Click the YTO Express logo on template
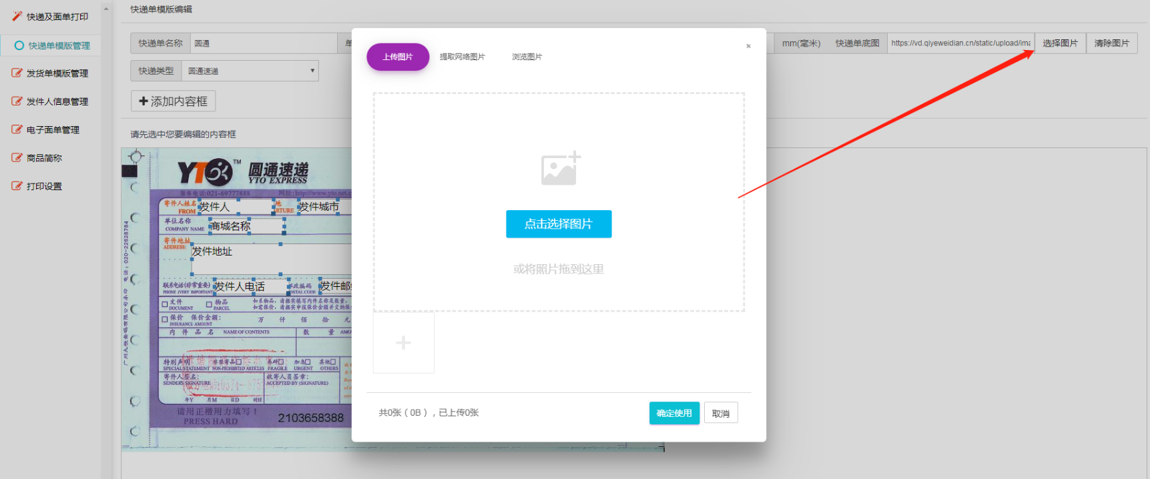This screenshot has width=1150, height=479. [243, 172]
